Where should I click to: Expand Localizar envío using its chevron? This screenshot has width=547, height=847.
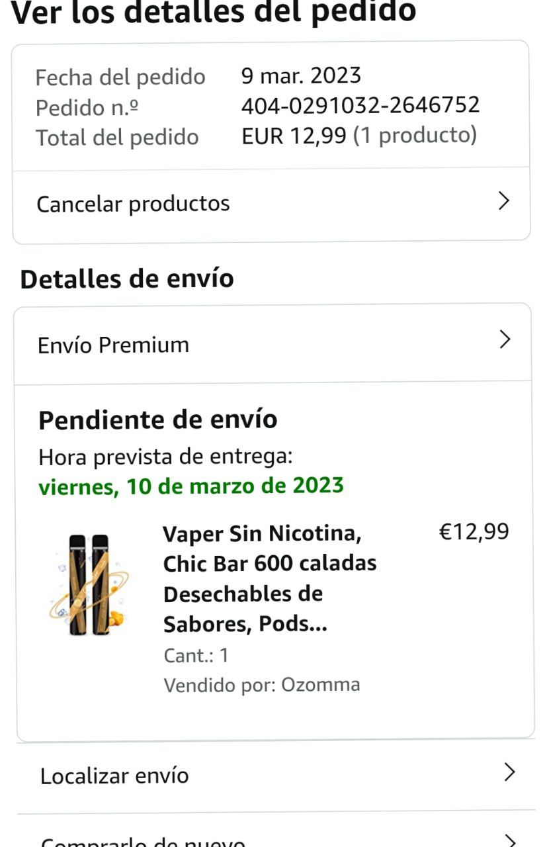tap(509, 772)
